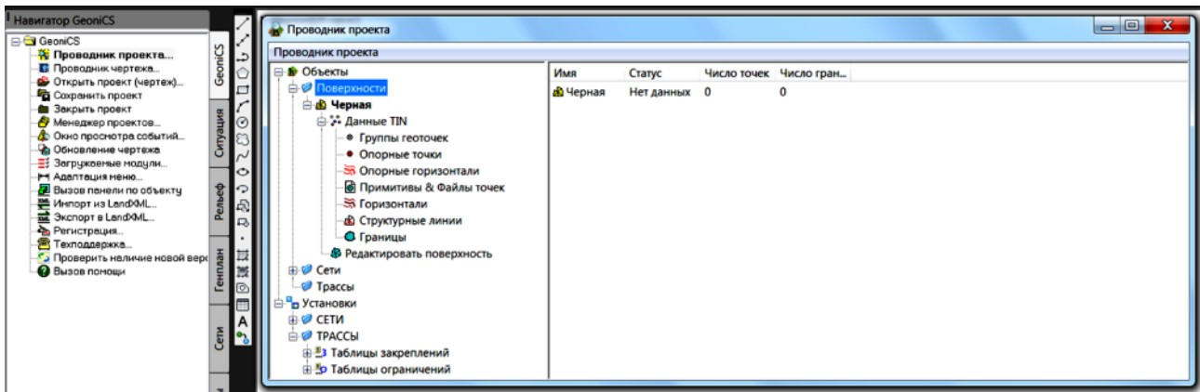Switch to the Ситуация vertical tab

coord(220,133)
